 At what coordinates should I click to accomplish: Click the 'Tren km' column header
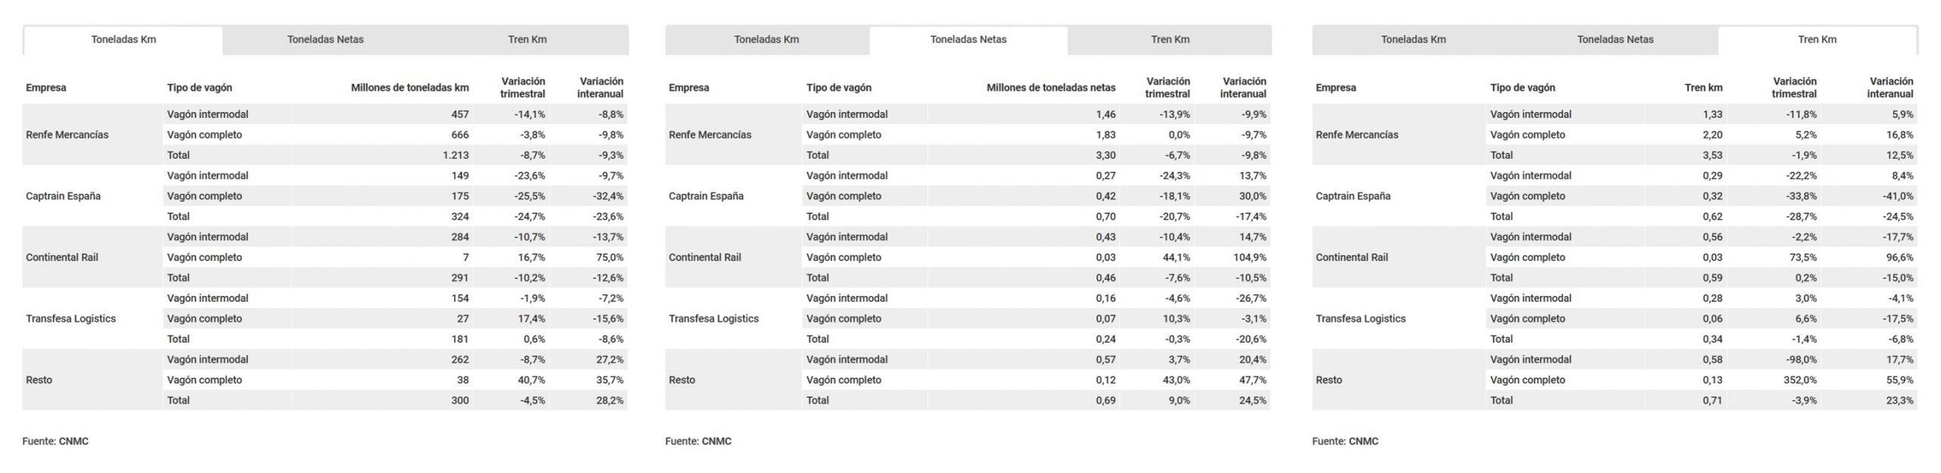point(1703,88)
